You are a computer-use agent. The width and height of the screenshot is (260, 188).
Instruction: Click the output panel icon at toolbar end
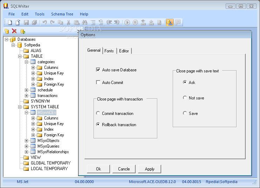178,22
